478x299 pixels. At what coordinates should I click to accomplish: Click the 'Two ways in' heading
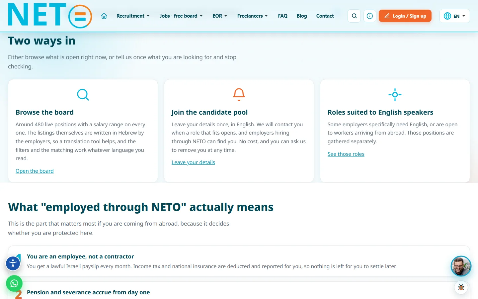42,41
